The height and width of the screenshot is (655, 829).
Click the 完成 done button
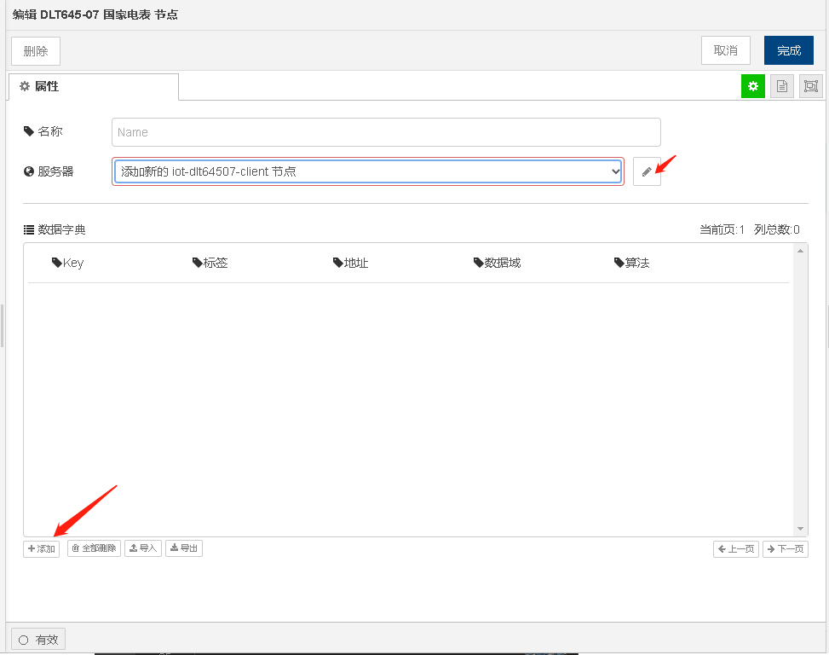pos(788,51)
